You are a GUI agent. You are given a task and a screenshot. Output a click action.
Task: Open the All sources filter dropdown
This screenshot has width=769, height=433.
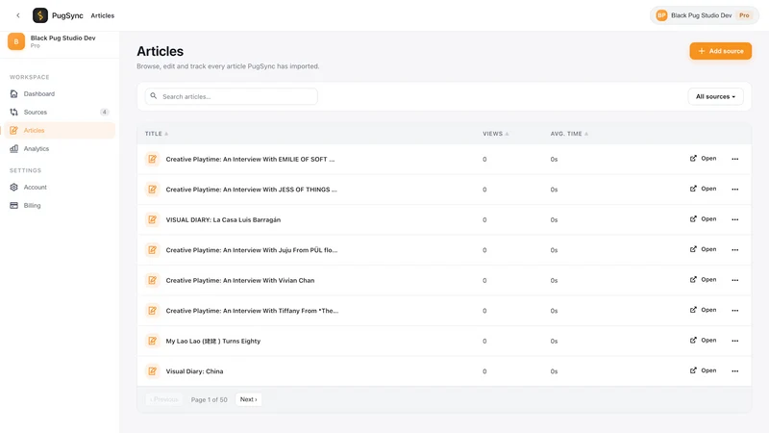[715, 97]
